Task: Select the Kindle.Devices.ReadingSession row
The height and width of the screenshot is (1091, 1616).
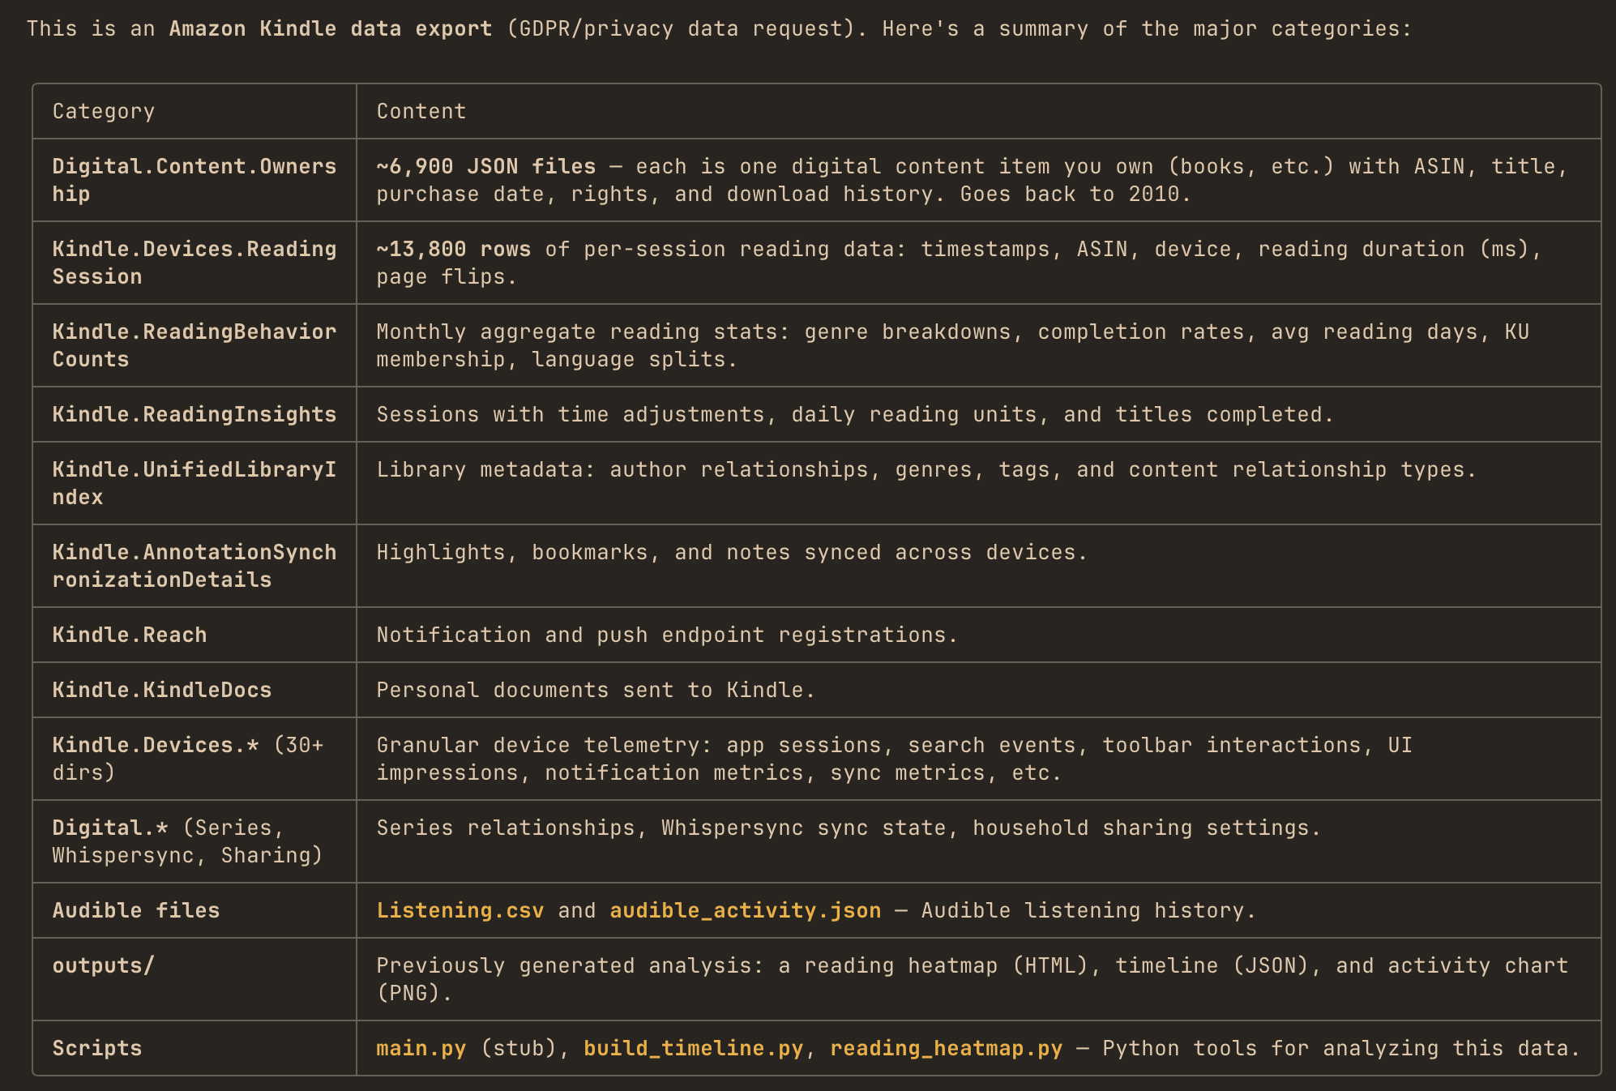Action: pos(194,263)
